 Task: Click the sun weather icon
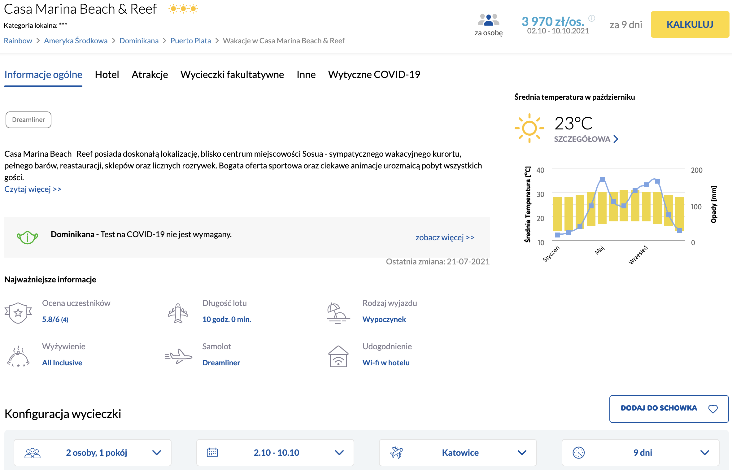[529, 128]
